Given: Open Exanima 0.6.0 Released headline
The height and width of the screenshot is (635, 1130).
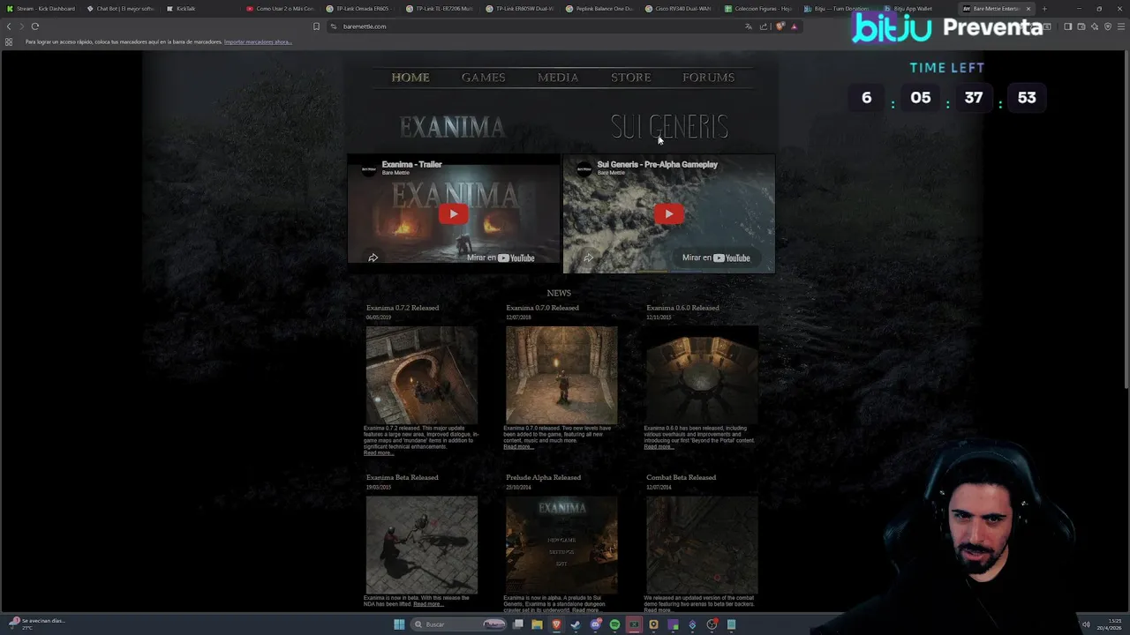Looking at the screenshot, I should click(682, 308).
